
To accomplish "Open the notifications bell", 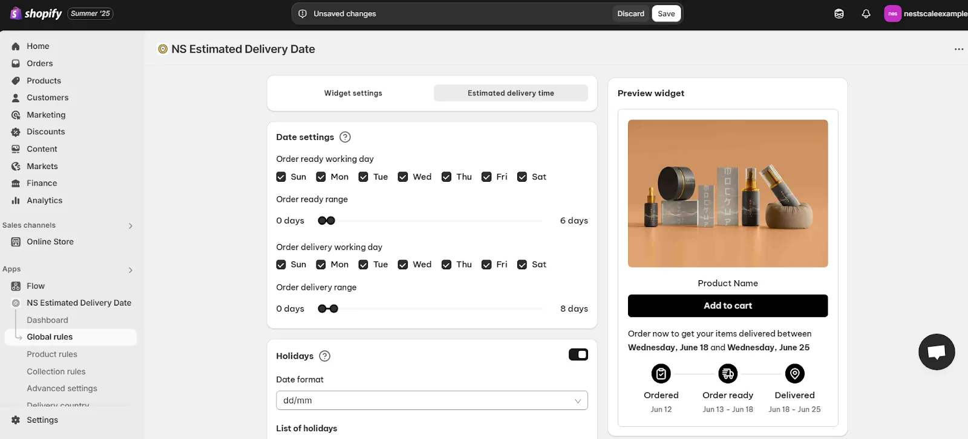I will (866, 13).
